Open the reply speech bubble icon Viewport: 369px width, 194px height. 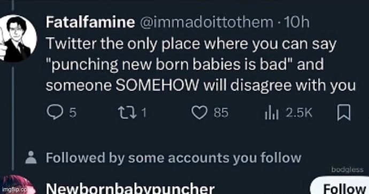[x=55, y=112]
